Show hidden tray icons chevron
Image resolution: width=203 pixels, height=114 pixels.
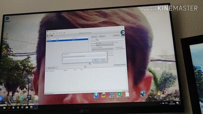tap(161, 103)
